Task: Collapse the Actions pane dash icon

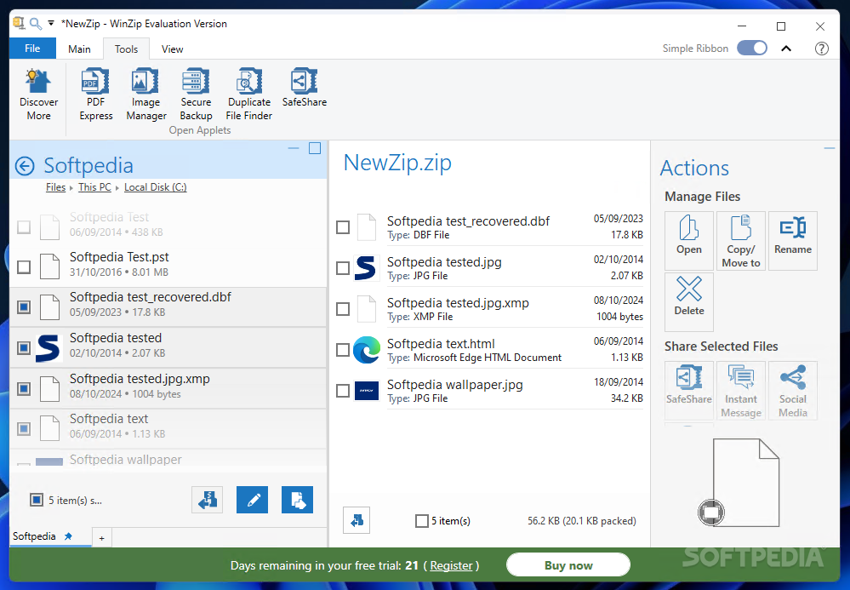Action: [x=829, y=148]
